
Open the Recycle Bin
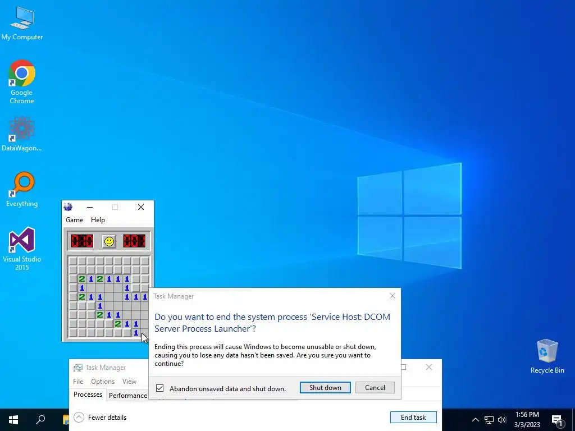pos(547,356)
